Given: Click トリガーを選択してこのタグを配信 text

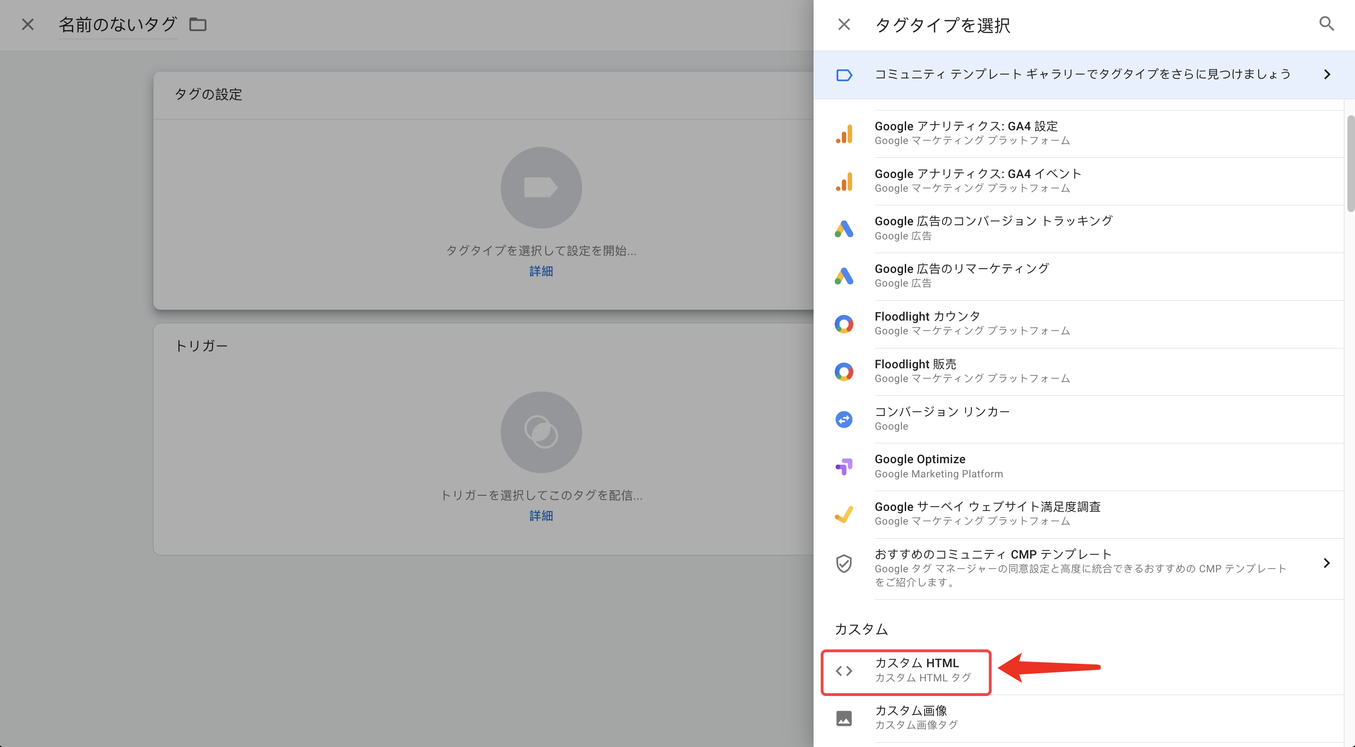Looking at the screenshot, I should click(541, 495).
